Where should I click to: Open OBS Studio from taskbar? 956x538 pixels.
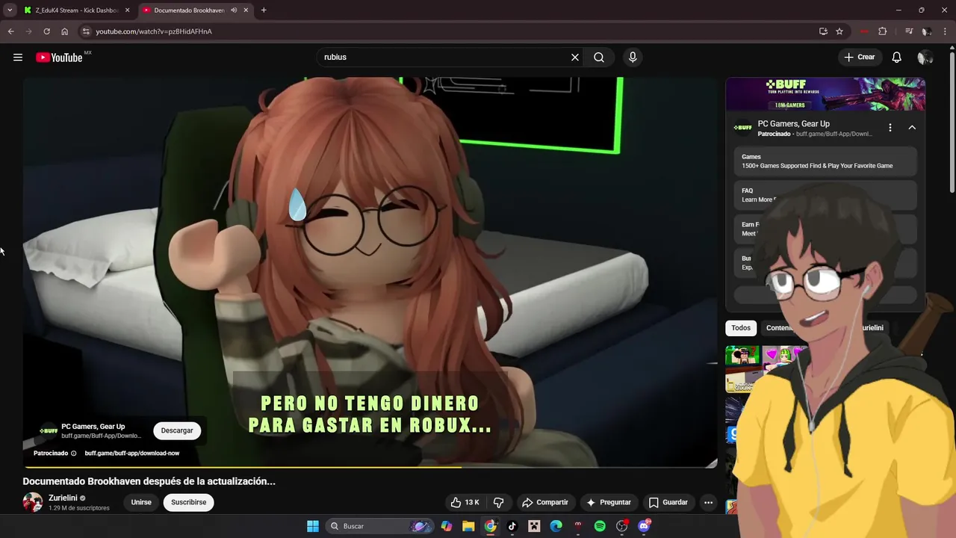click(x=621, y=526)
